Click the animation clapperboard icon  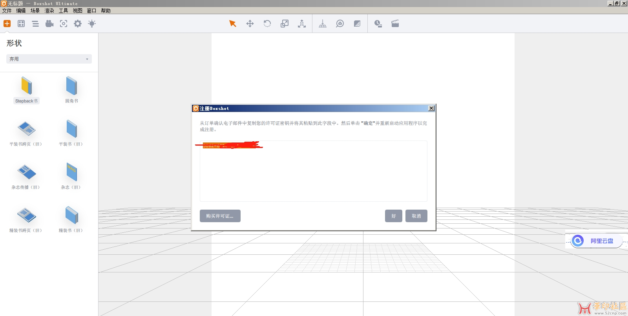click(395, 24)
